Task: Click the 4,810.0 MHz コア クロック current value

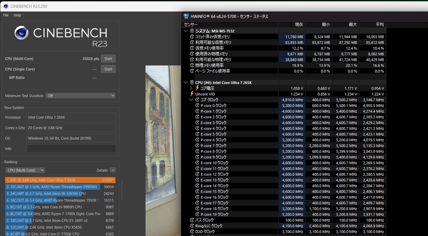Action: pos(293,100)
